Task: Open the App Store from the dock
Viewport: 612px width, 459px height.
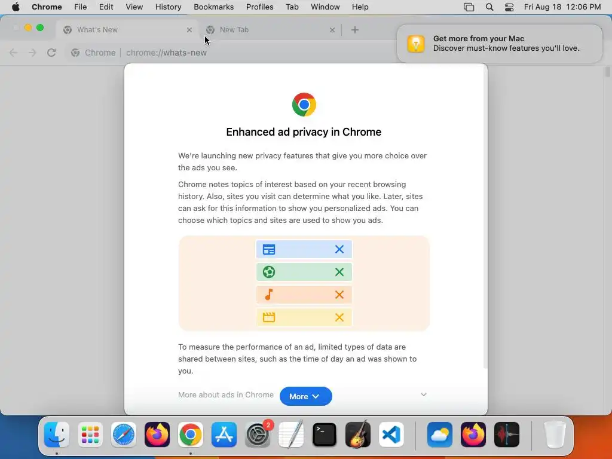Action: tap(224, 434)
